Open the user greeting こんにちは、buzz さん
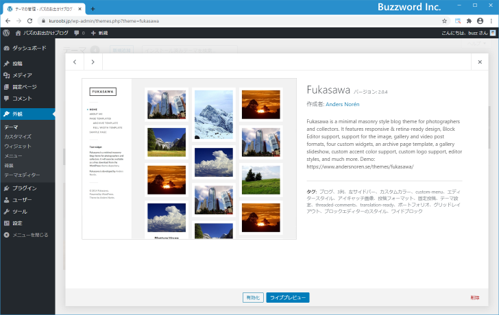The height and width of the screenshot is (315, 499). (x=468, y=33)
